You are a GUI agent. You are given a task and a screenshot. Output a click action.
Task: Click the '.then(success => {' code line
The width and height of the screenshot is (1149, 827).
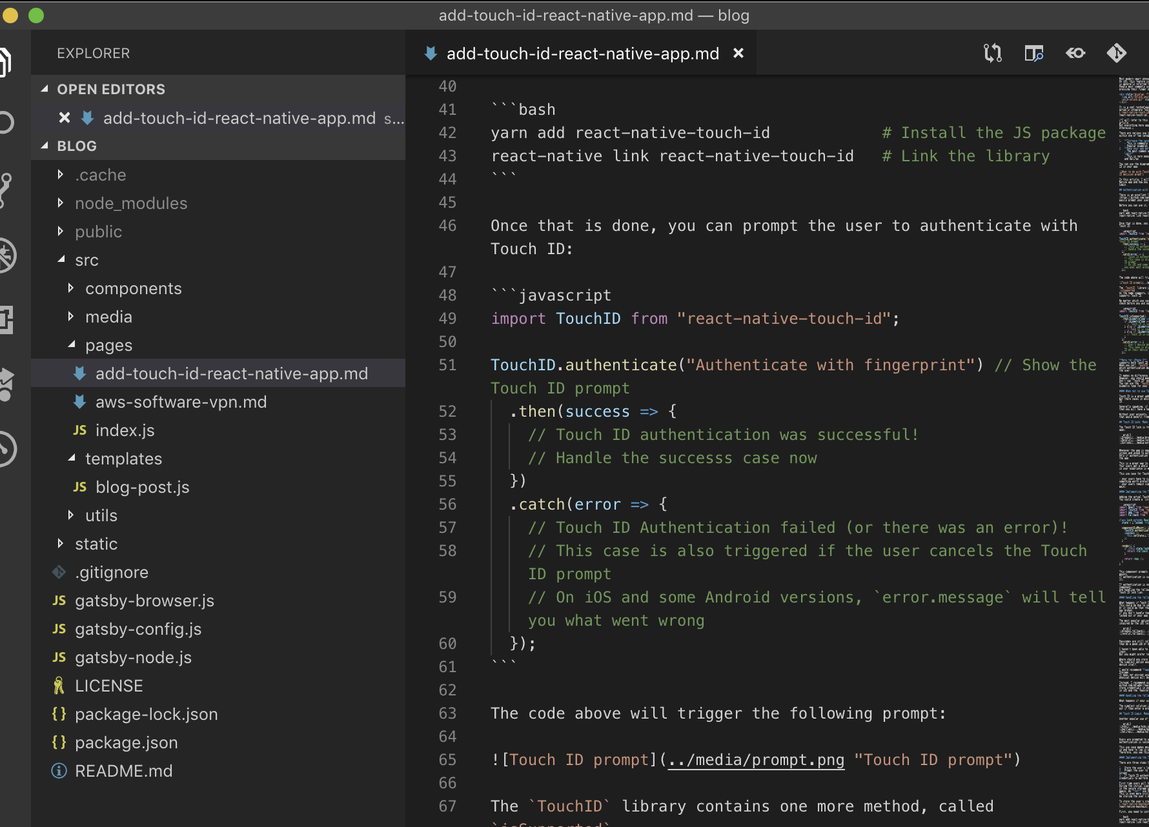point(593,412)
